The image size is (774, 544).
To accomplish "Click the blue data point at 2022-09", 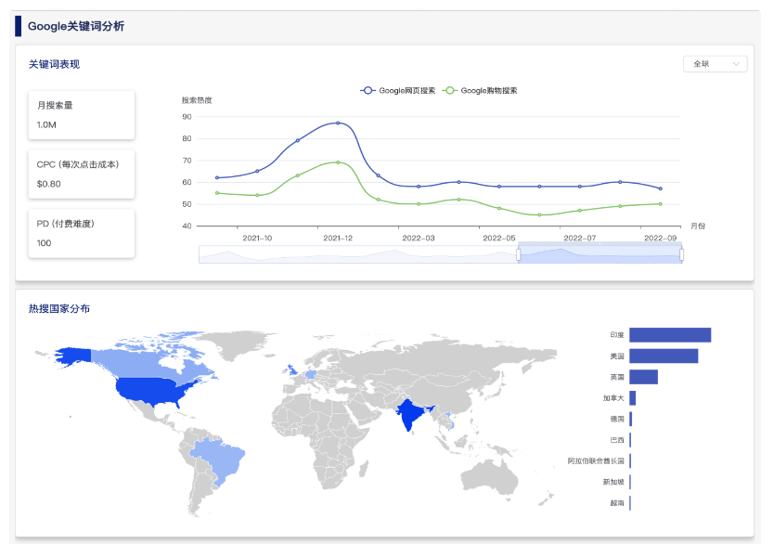I will 660,188.
